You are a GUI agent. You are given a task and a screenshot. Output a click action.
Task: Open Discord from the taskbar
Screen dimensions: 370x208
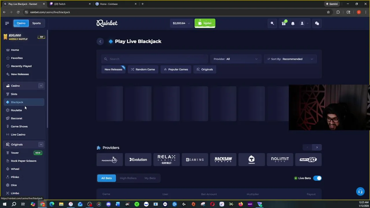coord(108,204)
